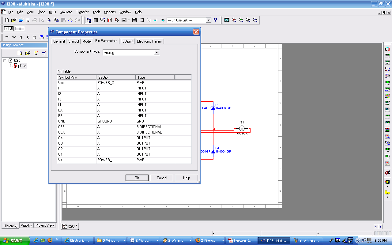Screen dimensions: 392x245
Task: Select the 1.4v measurement probe icon
Action: pyautogui.click(x=387, y=193)
